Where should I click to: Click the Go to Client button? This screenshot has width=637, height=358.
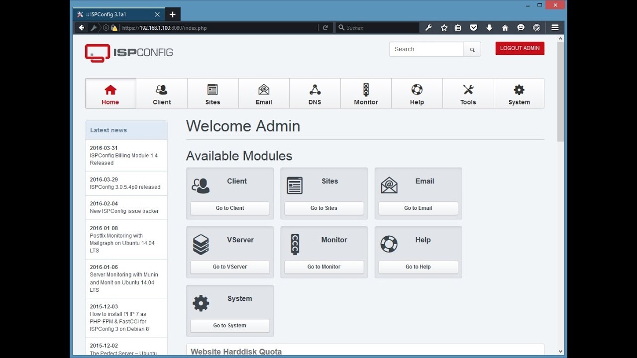tap(230, 208)
